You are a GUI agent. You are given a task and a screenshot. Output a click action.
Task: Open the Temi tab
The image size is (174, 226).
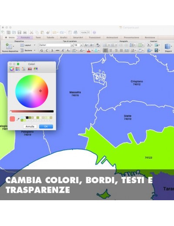(38, 38)
